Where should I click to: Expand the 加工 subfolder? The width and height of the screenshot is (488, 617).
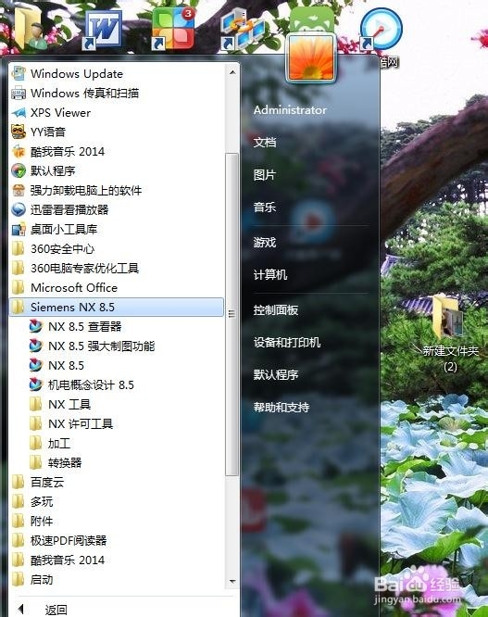[x=50, y=444]
